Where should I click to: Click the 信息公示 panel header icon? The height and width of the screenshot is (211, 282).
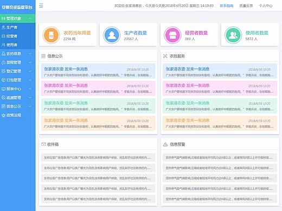pyautogui.click(x=43, y=56)
